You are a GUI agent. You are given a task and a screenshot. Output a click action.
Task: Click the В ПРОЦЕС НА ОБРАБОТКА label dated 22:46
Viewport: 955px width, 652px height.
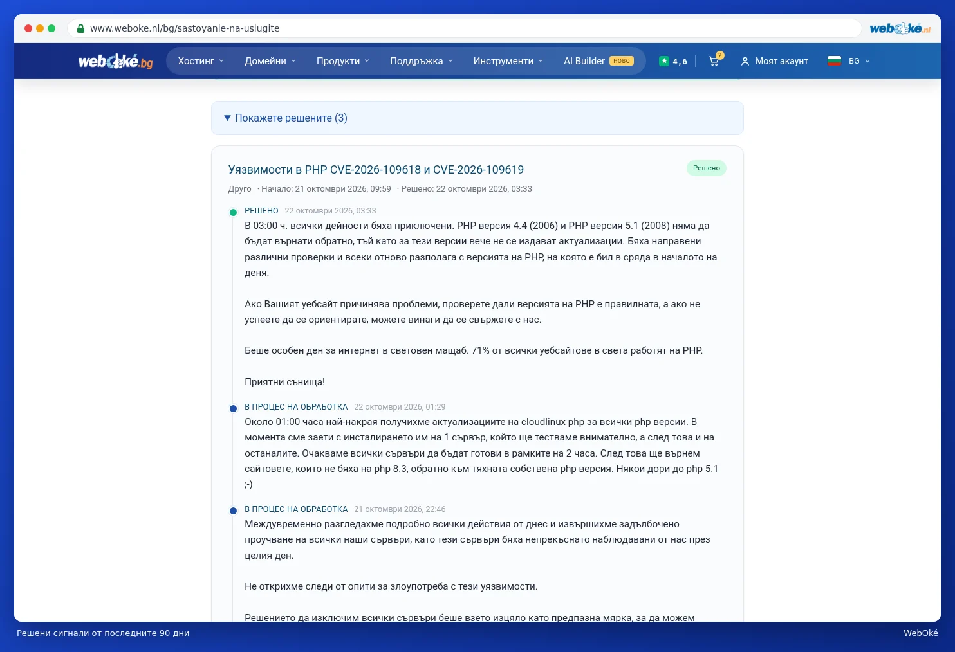coord(296,509)
